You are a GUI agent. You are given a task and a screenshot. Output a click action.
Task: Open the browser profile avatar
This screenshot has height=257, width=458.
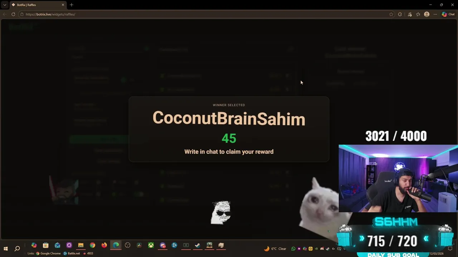tap(427, 14)
